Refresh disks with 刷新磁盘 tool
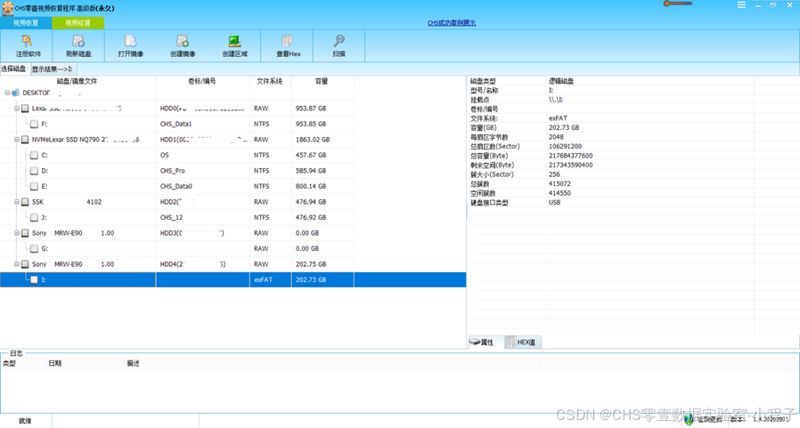 [x=78, y=45]
